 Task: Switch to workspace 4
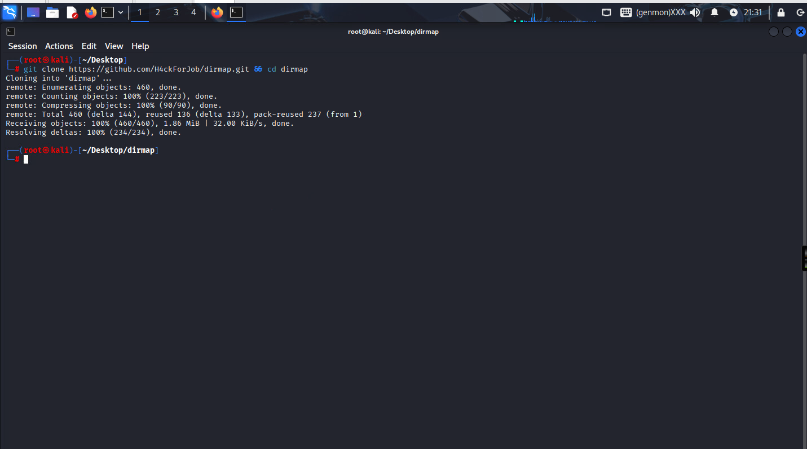pyautogui.click(x=194, y=12)
